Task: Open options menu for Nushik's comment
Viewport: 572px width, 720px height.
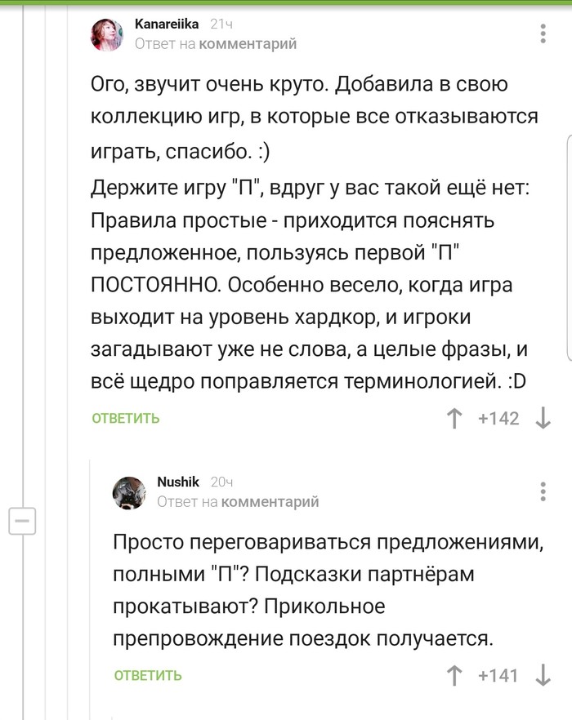Action: click(544, 491)
